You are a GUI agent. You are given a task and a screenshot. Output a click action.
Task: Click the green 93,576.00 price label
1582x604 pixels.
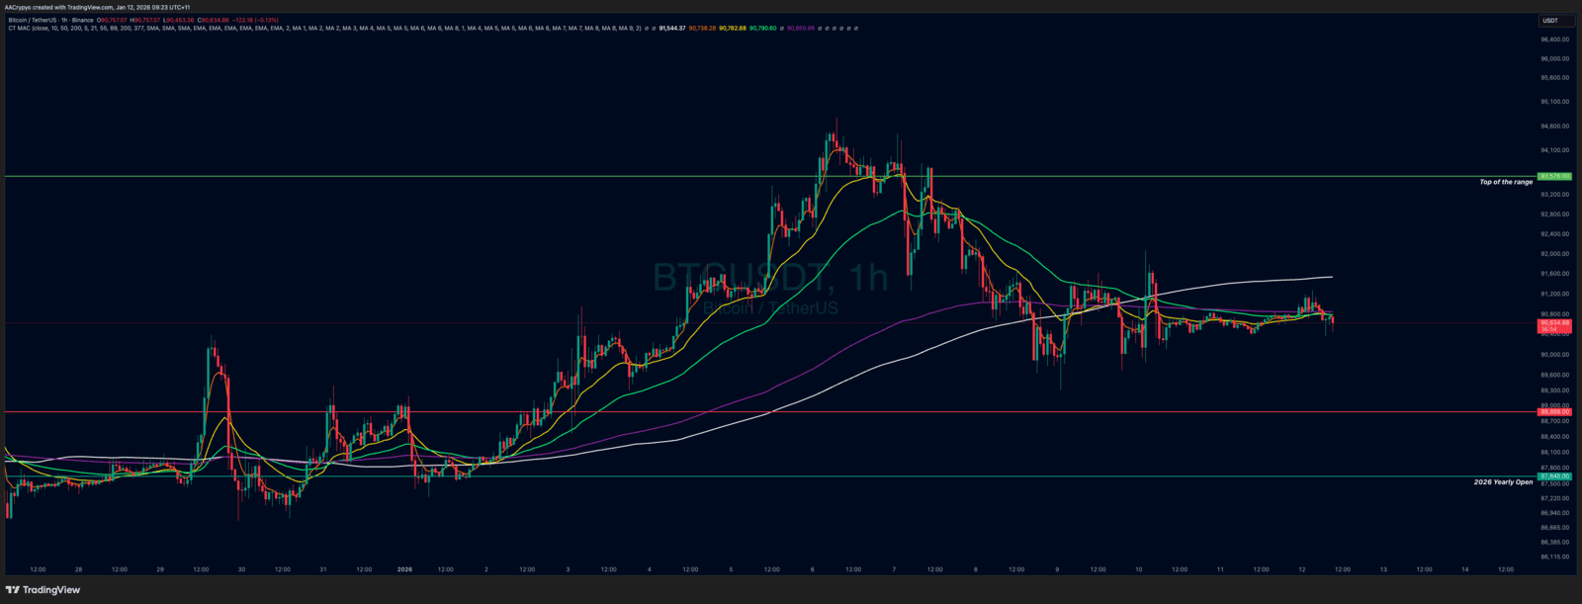(x=1554, y=176)
